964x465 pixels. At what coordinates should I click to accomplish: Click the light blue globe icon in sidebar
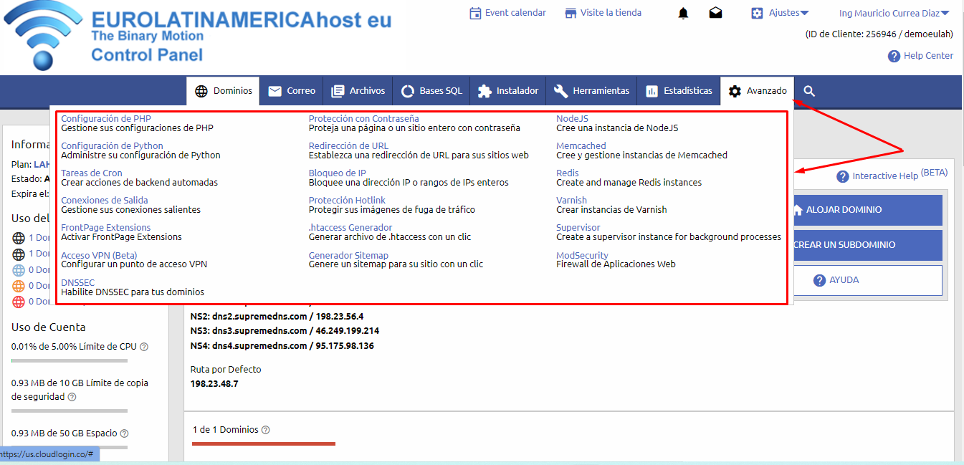pos(19,270)
